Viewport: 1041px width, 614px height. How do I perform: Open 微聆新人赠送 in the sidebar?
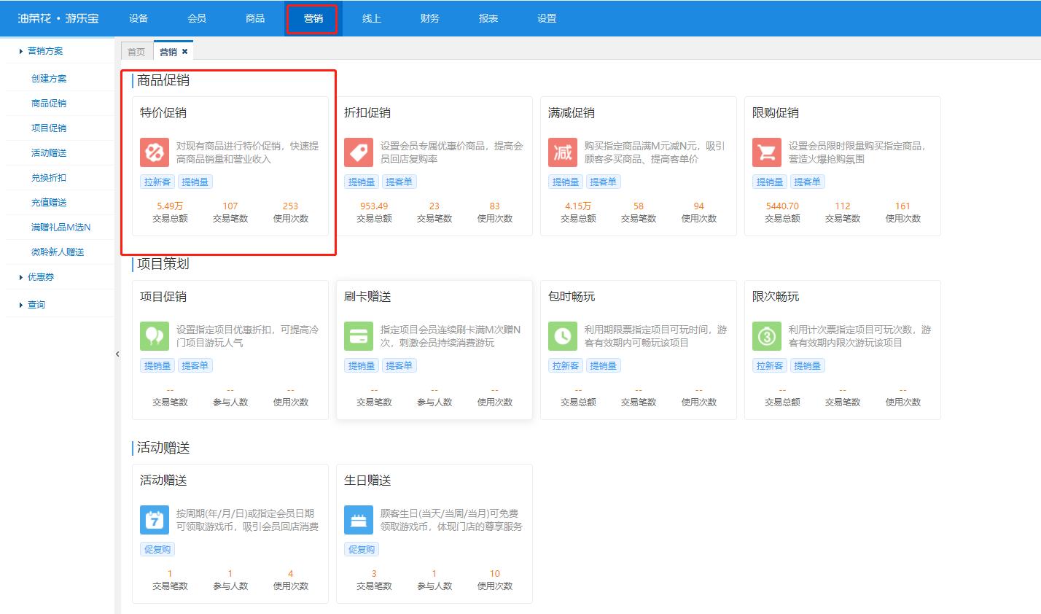(x=58, y=252)
